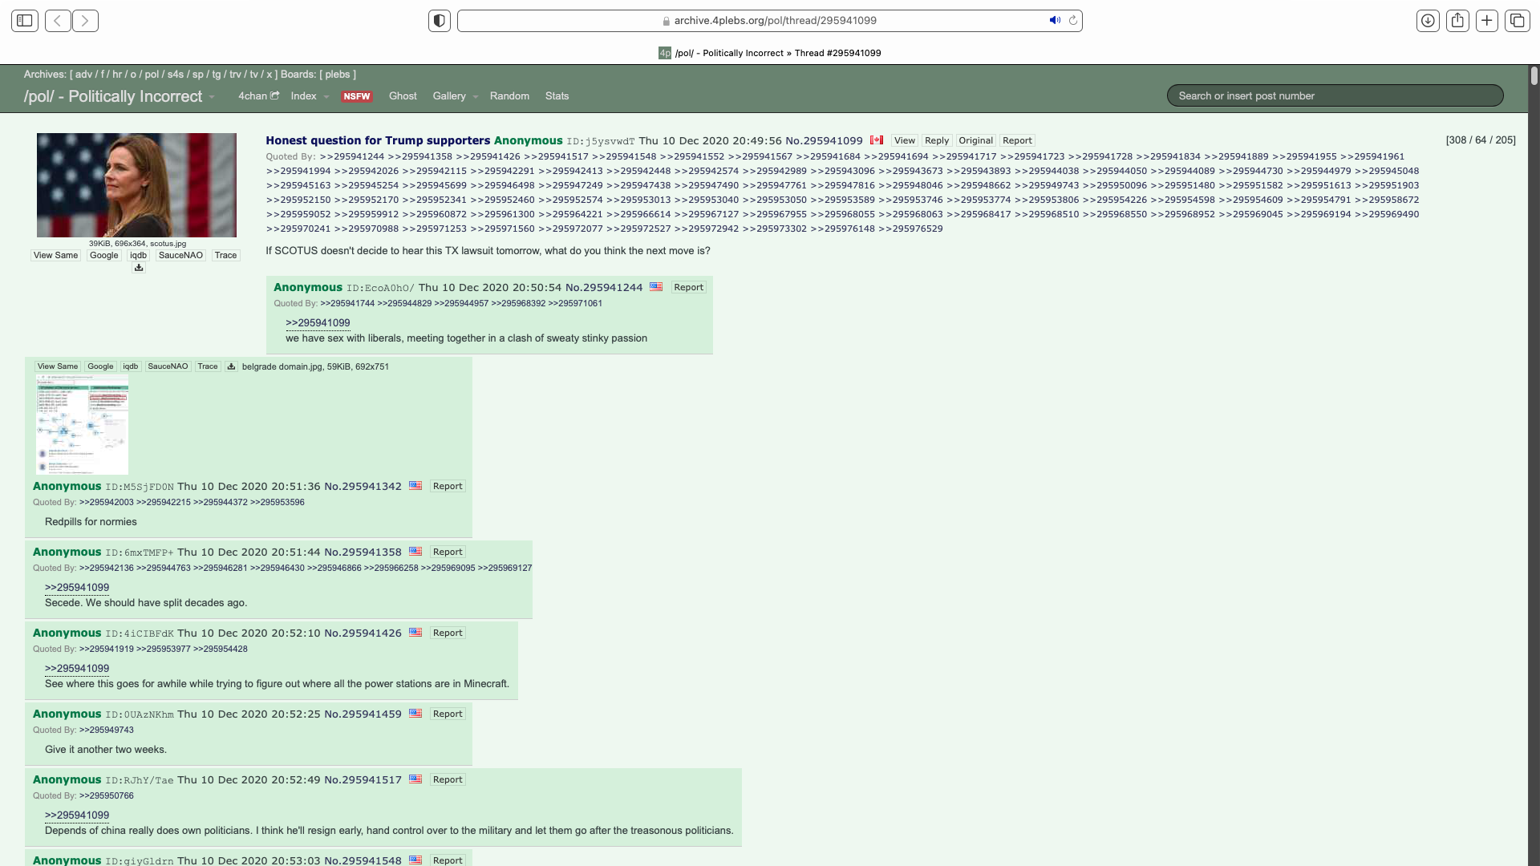Toggle the sidebar icon in the browser toolbar

(x=25, y=20)
